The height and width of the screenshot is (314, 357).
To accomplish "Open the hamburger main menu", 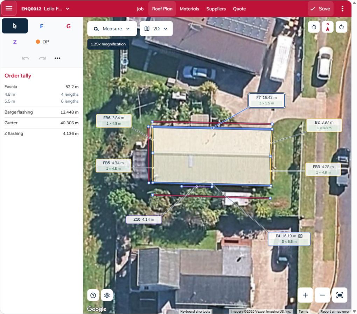I will point(9,8).
